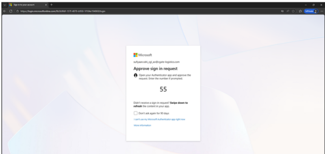
Task: Click the number 55 in the card
Action: point(163,89)
